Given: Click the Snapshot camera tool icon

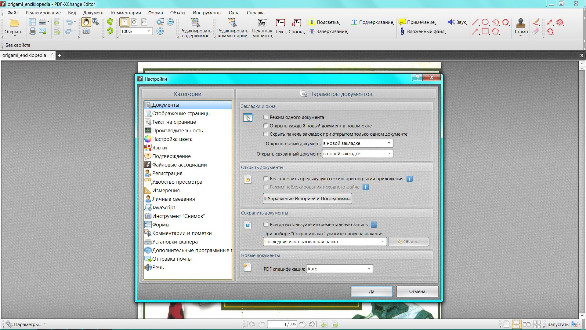Looking at the screenshot, I should click(x=86, y=31).
